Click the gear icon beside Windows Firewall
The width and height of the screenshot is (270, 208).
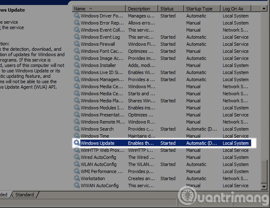[x=76, y=44]
